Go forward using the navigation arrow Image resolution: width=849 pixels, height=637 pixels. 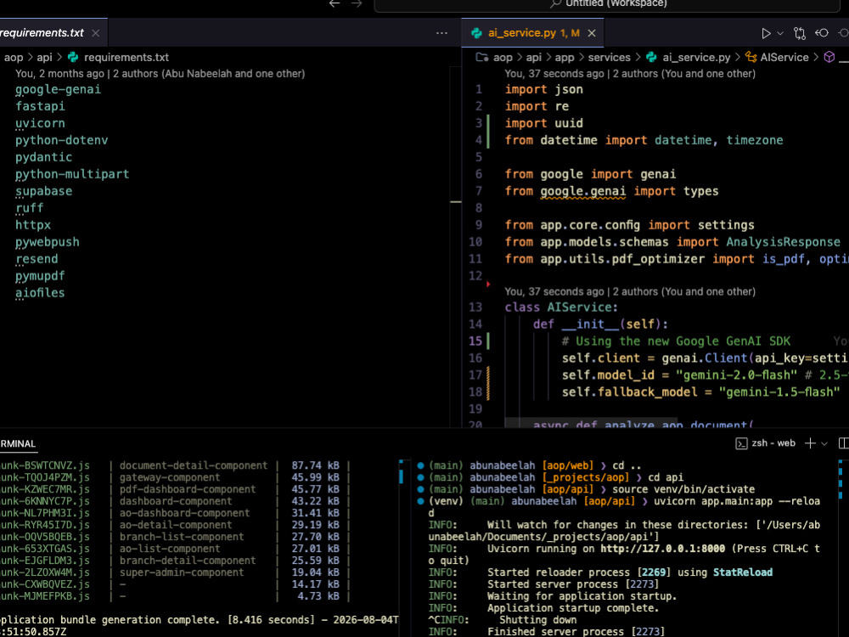[357, 3]
